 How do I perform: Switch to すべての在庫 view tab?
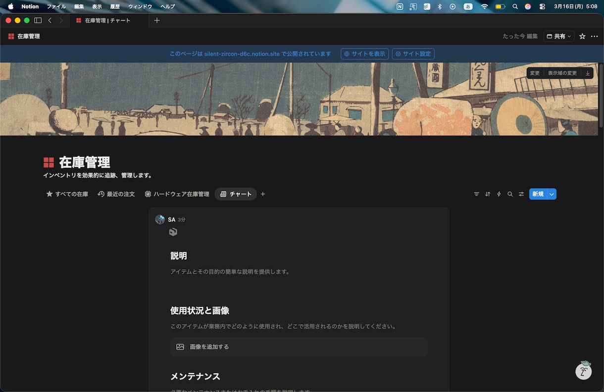pyautogui.click(x=67, y=194)
